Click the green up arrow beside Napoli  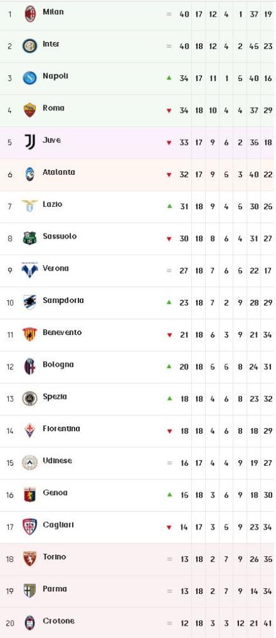point(169,77)
